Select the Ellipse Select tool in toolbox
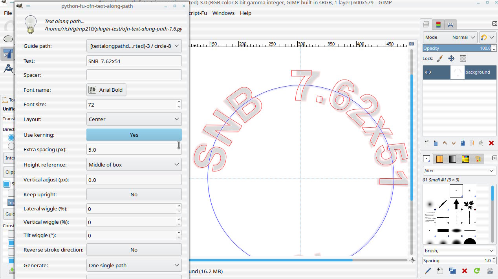Image resolution: width=498 pixels, height=279 pixels. (8, 39)
